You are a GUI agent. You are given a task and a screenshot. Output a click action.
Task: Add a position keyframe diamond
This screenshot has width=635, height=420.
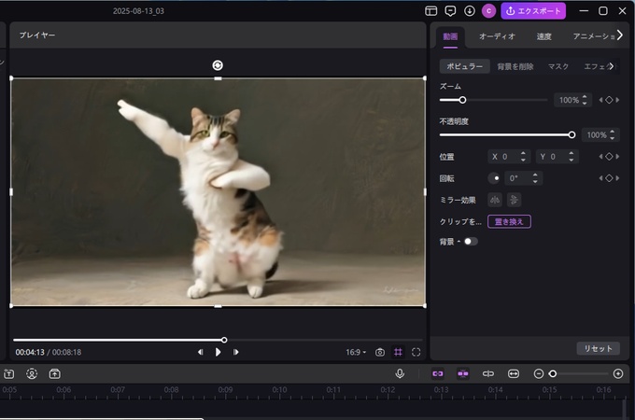(x=609, y=157)
